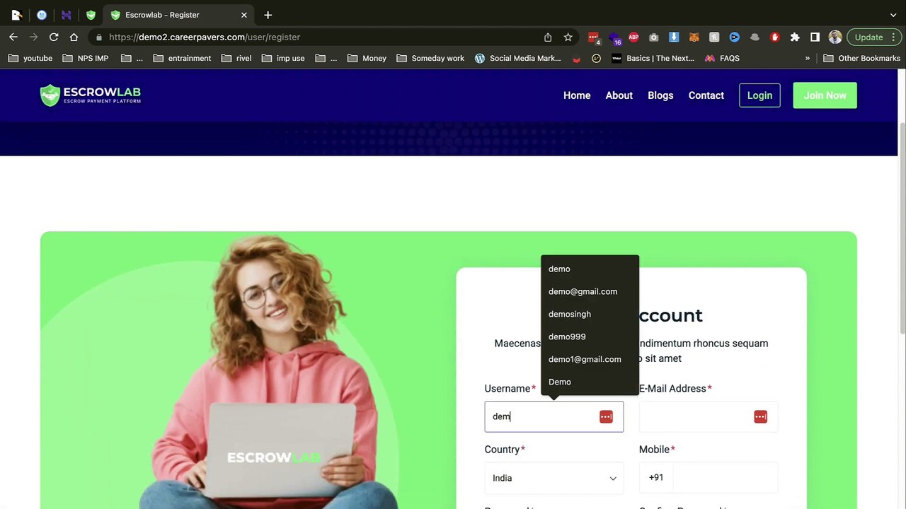This screenshot has width=906, height=509.
Task: Click the password manager icon in the Username field
Action: click(x=606, y=417)
